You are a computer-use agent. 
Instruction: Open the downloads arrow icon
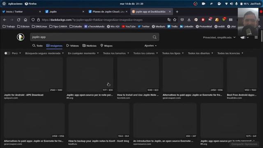(x=189, y=20)
